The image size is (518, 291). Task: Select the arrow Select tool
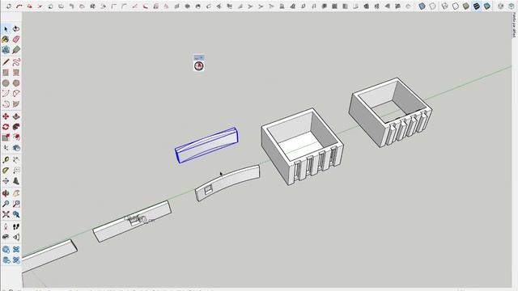click(6, 29)
